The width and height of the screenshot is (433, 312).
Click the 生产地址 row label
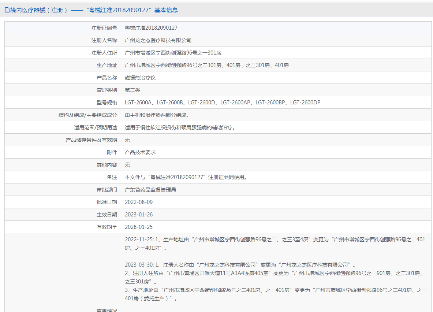(x=107, y=65)
